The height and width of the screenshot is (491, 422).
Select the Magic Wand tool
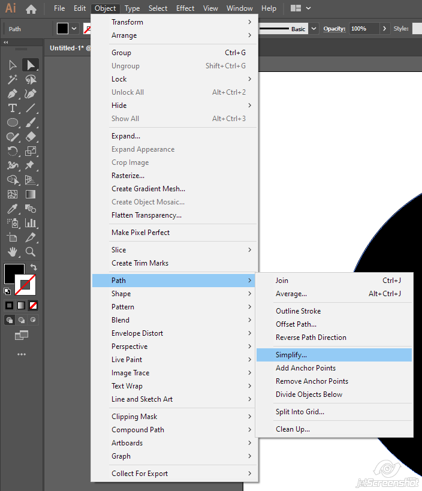(x=13, y=80)
